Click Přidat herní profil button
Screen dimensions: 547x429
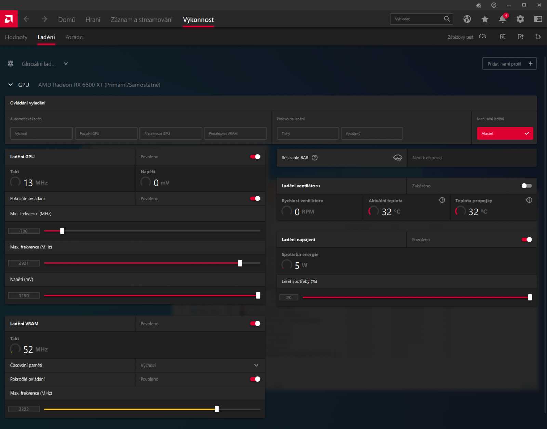[x=509, y=63]
